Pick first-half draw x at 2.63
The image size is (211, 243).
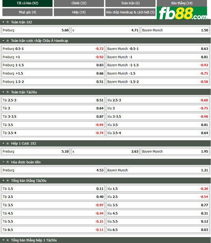pos(105,152)
